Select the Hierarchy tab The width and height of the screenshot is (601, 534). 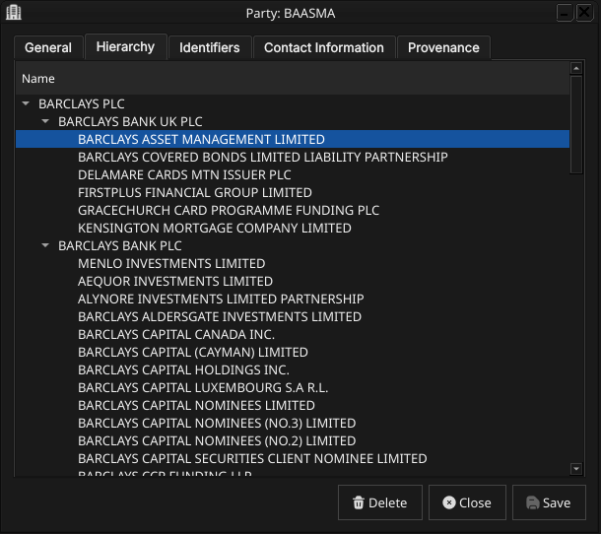pos(125,46)
